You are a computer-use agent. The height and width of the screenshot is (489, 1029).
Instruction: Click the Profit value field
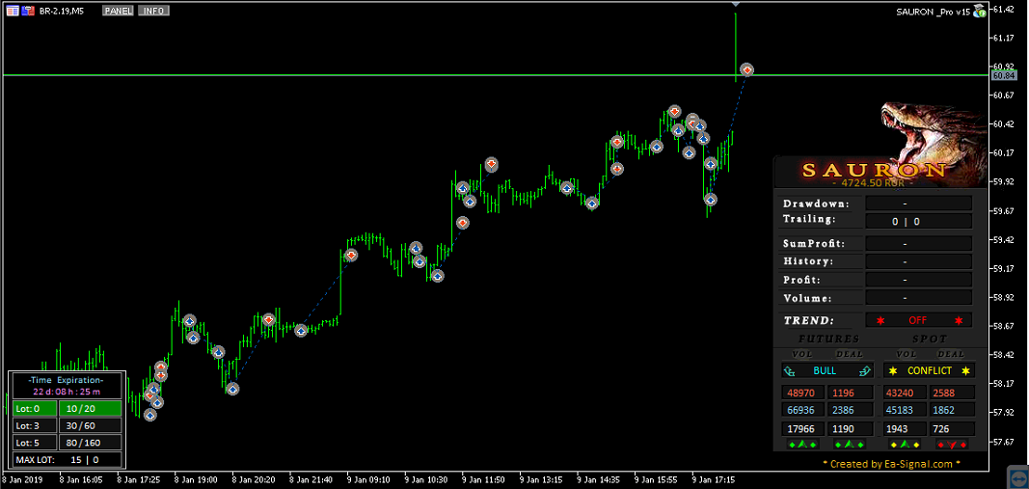click(x=918, y=280)
